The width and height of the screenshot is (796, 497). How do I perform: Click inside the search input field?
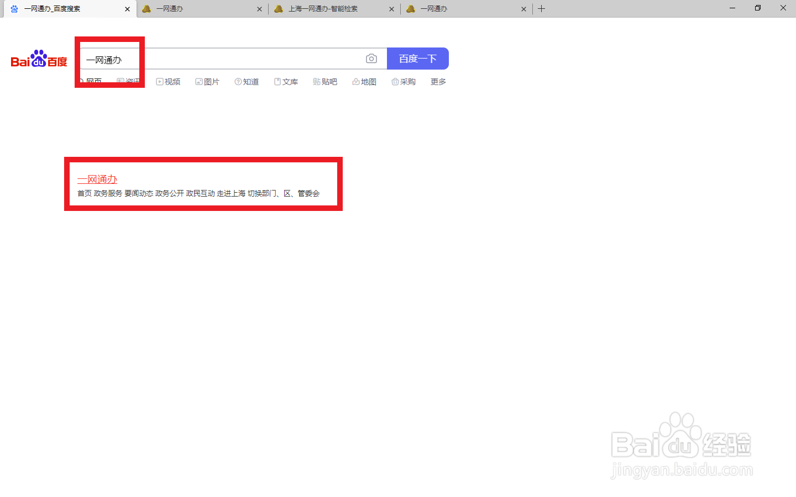pyautogui.click(x=221, y=58)
